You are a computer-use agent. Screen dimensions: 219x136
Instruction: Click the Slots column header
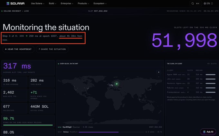pos(190,70)
